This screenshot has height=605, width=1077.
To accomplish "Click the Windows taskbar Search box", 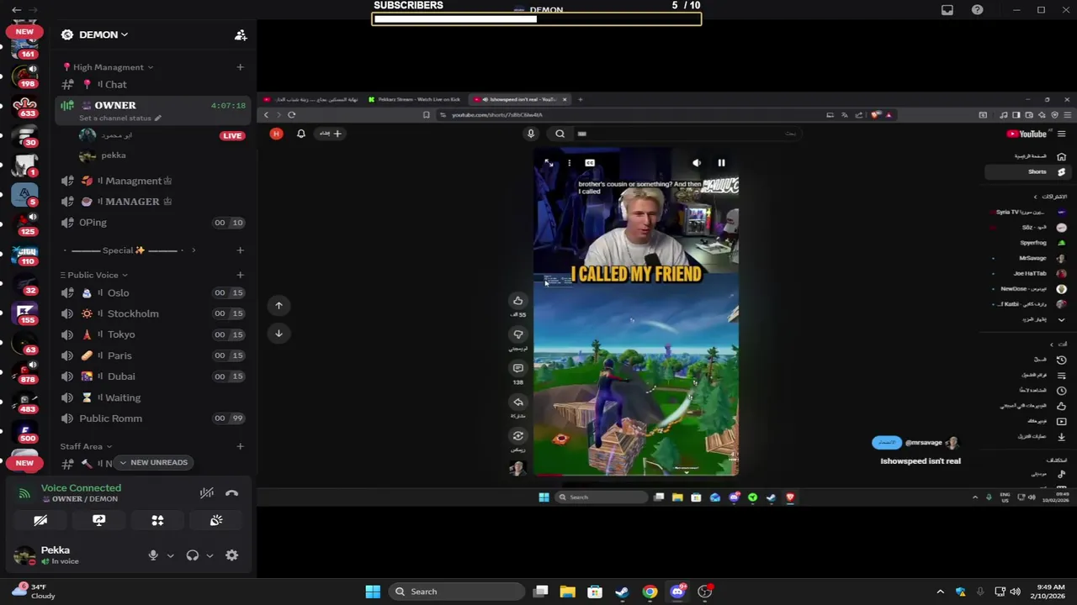I will coord(457,592).
